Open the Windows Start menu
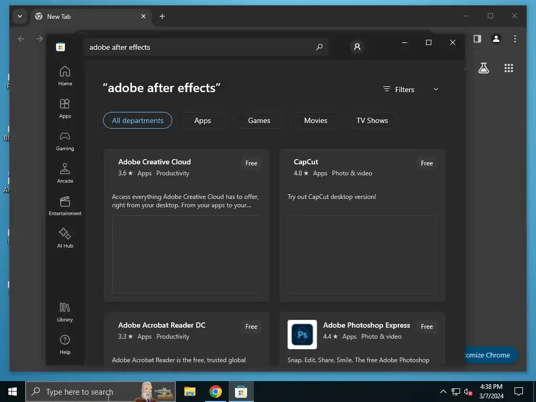The height and width of the screenshot is (402, 536). (x=13, y=392)
